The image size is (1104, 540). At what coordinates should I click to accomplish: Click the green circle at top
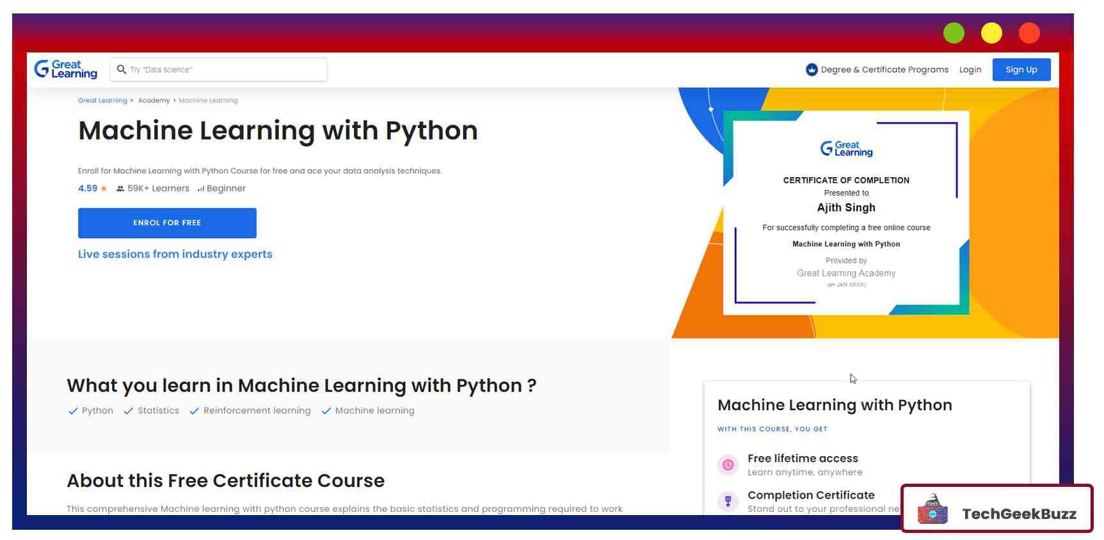click(x=954, y=33)
